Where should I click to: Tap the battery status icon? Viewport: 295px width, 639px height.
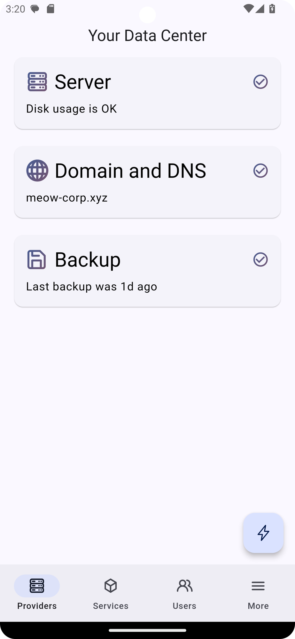(272, 9)
